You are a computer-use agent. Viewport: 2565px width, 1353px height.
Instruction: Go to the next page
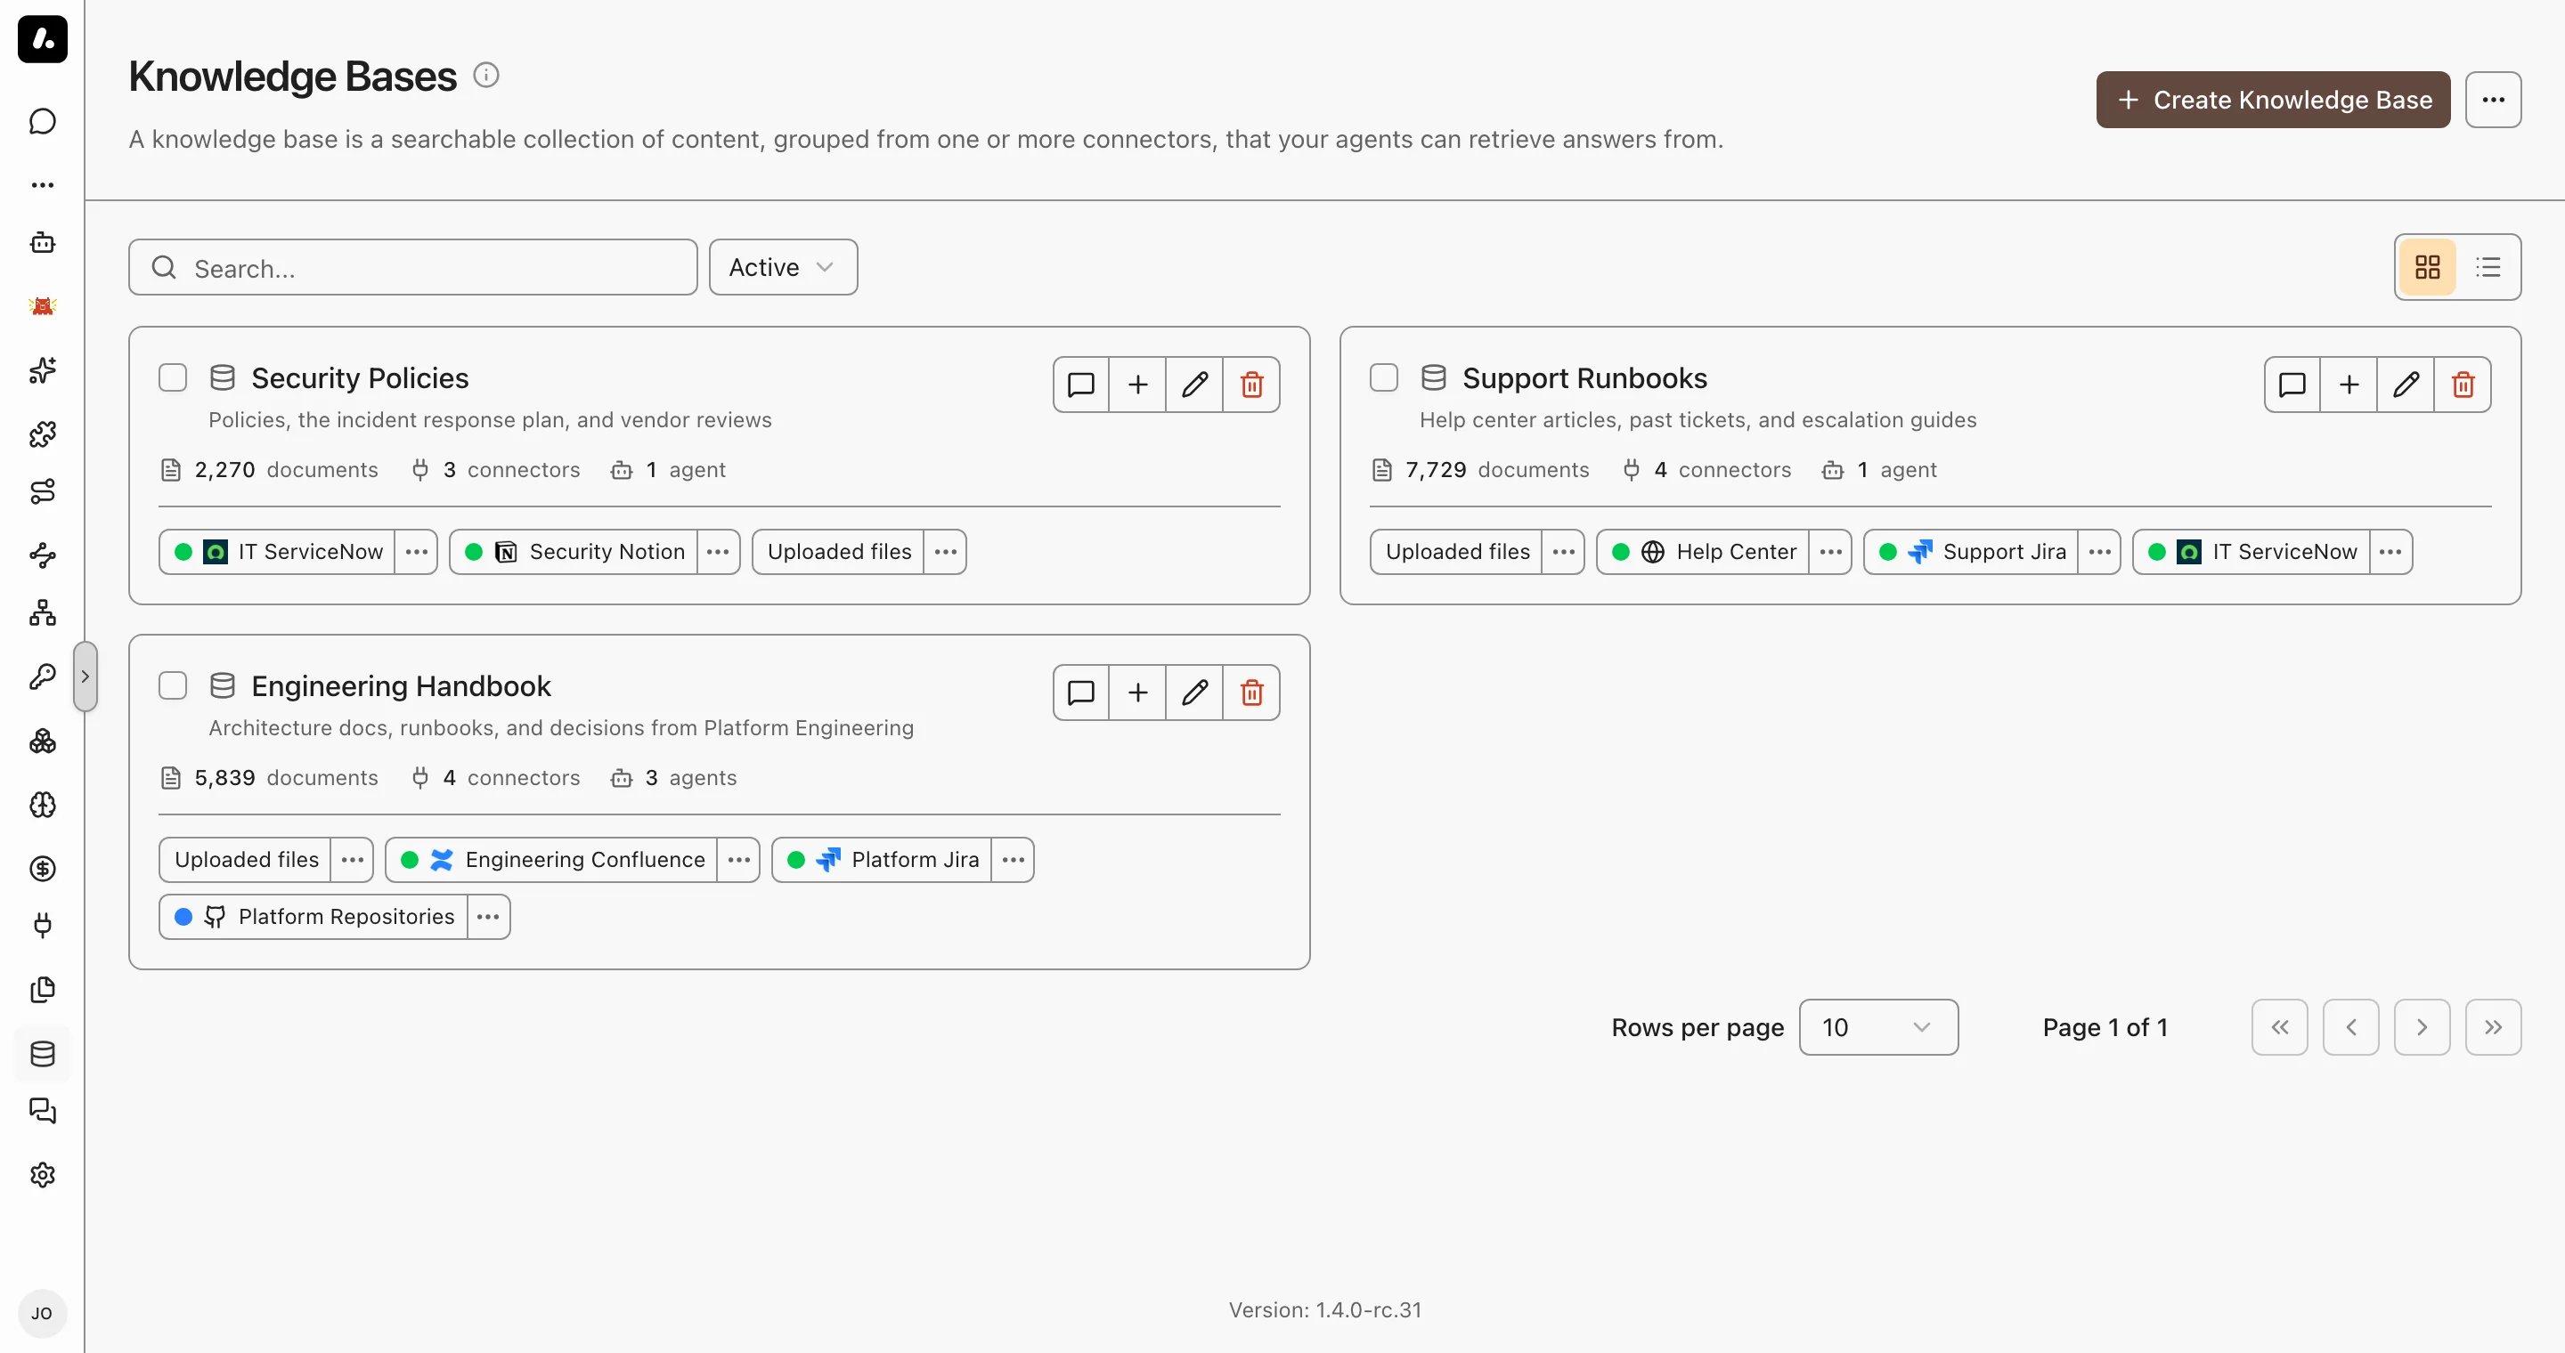[x=2421, y=1028]
